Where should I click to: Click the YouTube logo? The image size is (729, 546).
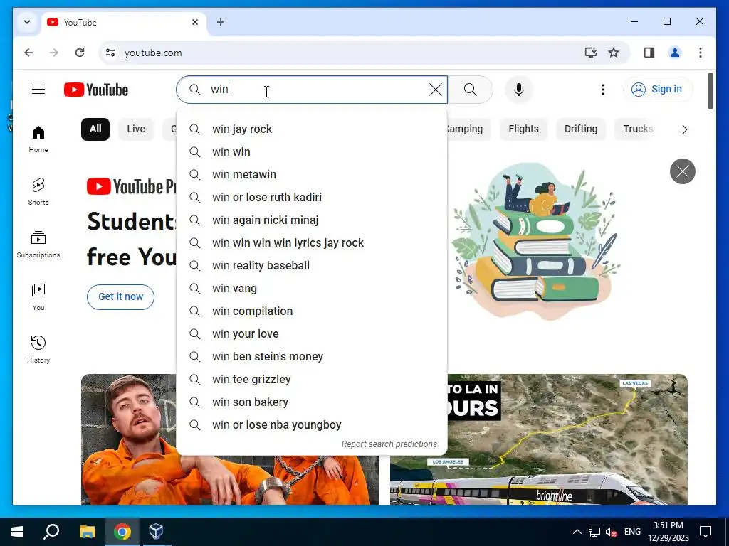tap(96, 90)
